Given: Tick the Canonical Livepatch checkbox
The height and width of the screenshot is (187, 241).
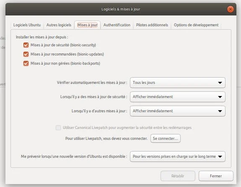Looking at the screenshot, I should click(x=58, y=128).
